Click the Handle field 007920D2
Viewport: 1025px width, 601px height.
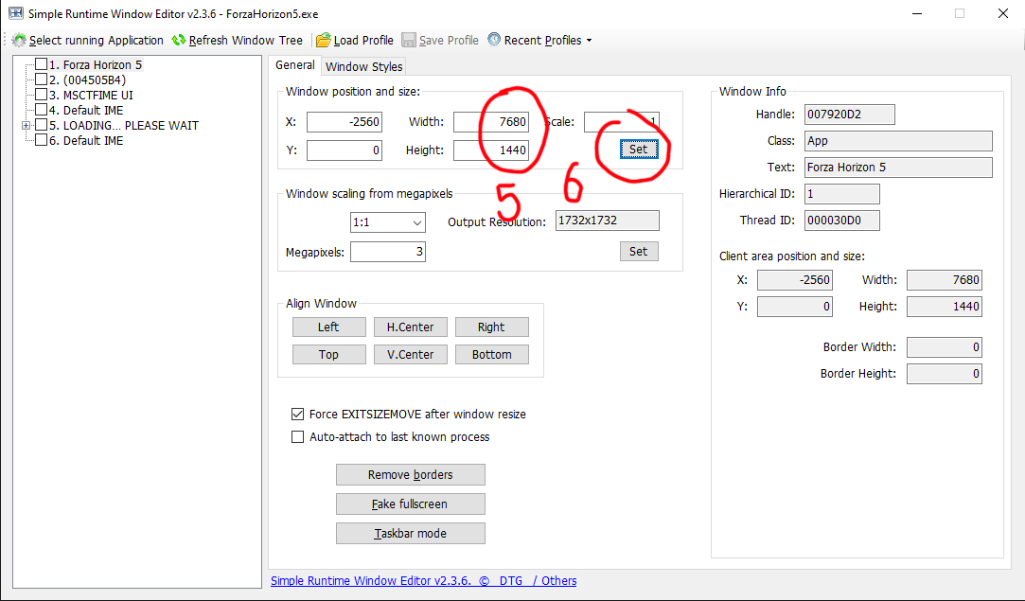(x=849, y=115)
